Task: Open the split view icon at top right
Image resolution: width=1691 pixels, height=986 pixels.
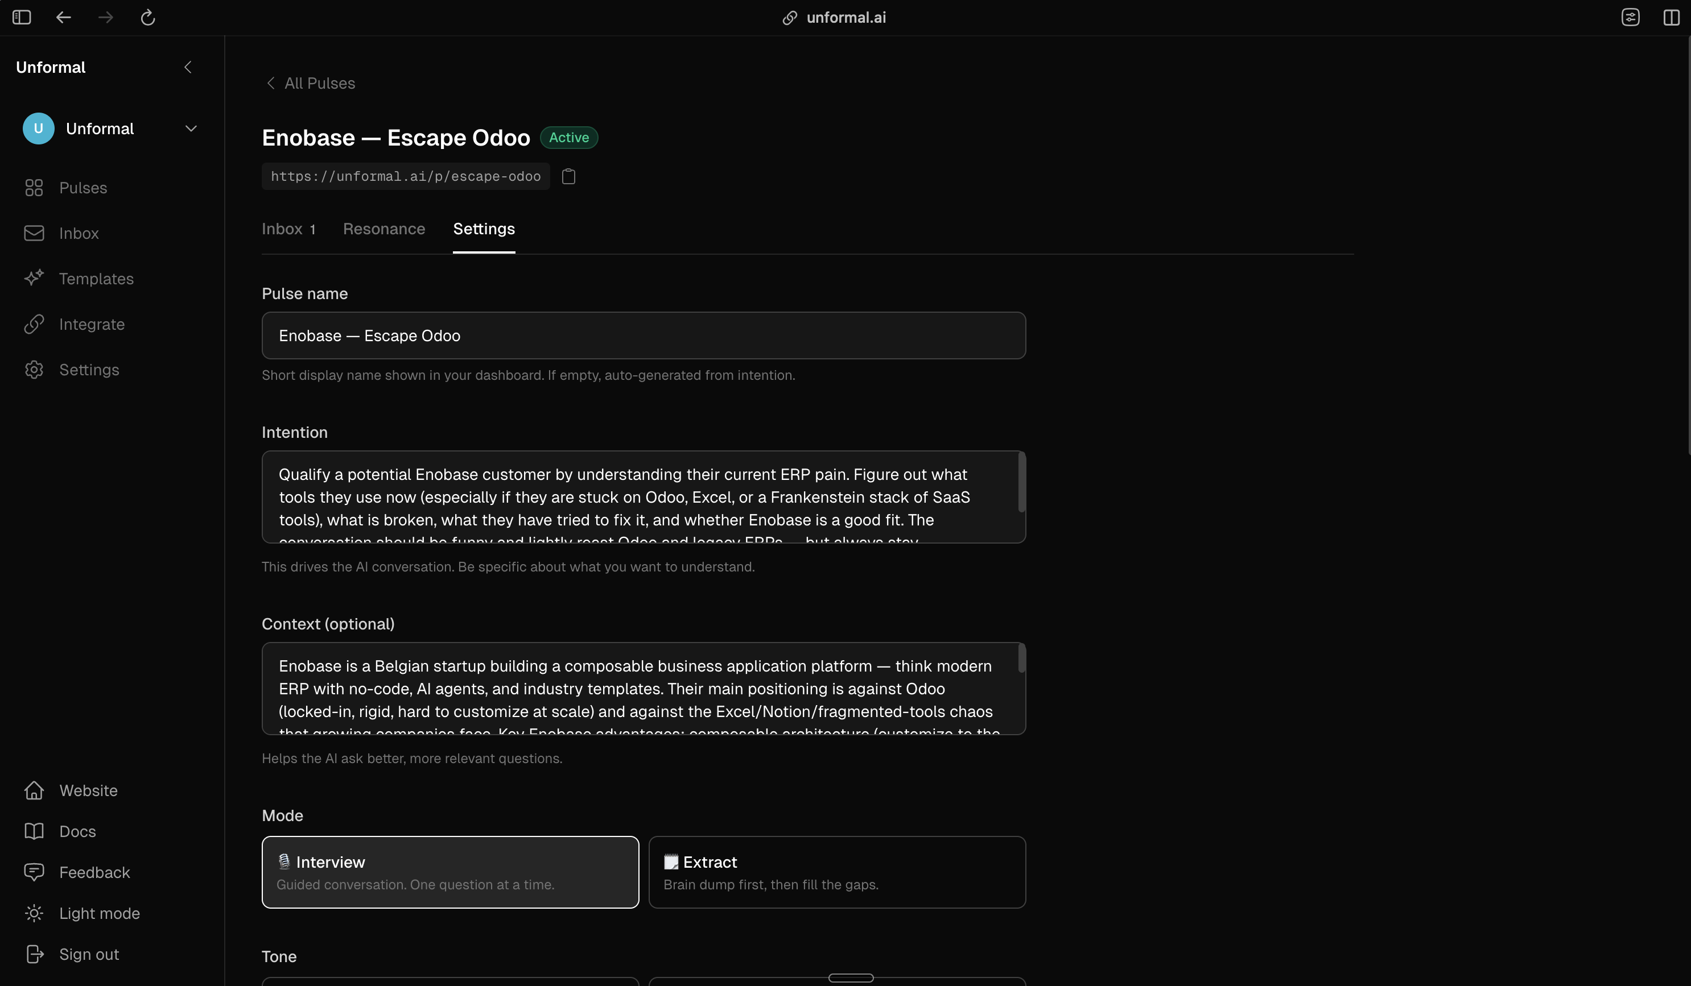Action: point(1672,18)
